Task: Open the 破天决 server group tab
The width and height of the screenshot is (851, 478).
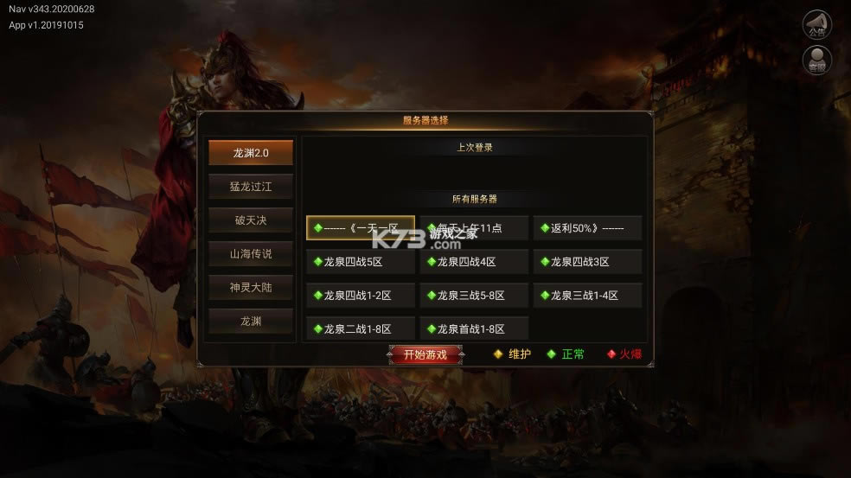Action: [x=251, y=220]
